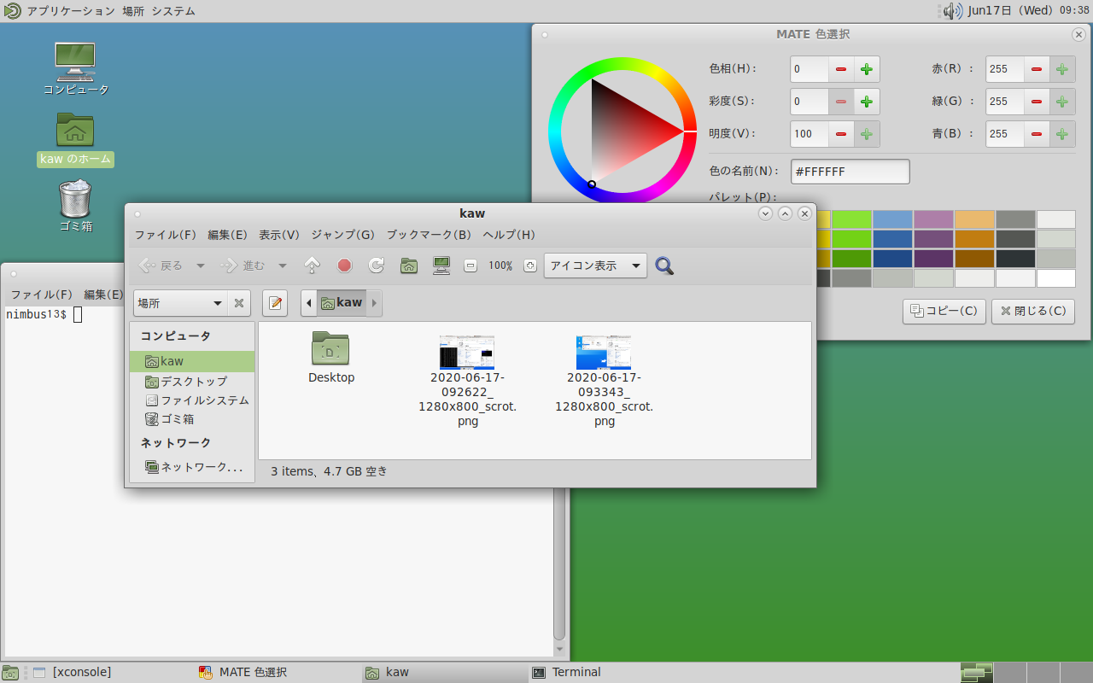Decrease 赤(R) red value with the minus button
This screenshot has width=1093, height=683.
tap(1037, 69)
